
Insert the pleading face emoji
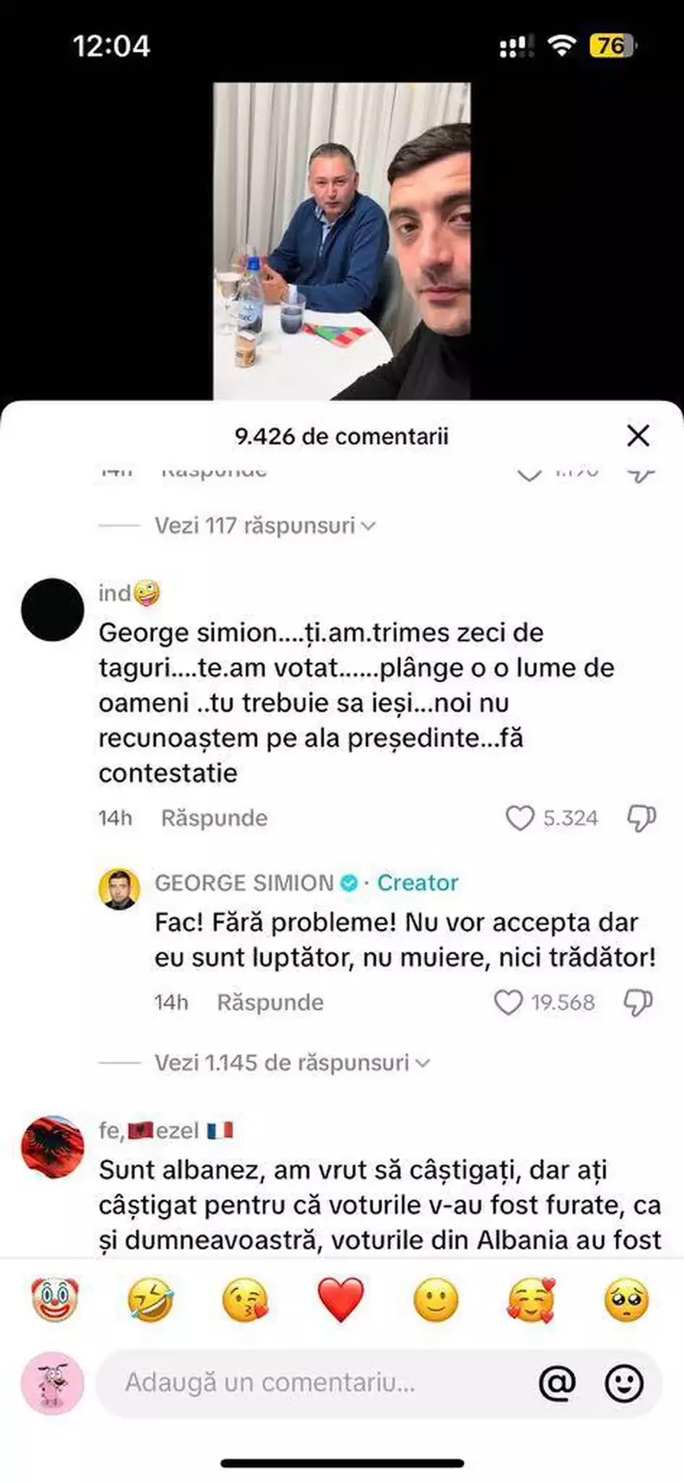click(626, 1300)
